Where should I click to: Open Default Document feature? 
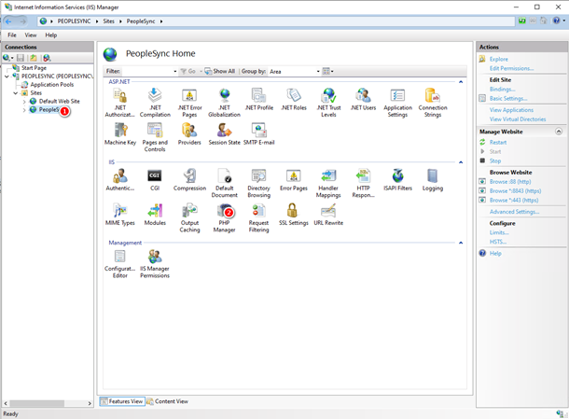pyautogui.click(x=224, y=183)
